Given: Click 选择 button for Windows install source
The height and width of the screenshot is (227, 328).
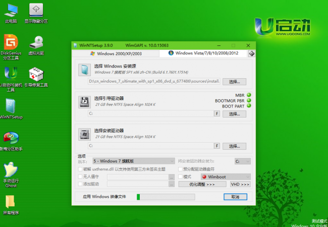Looking at the screenshot, I should 234,82.
